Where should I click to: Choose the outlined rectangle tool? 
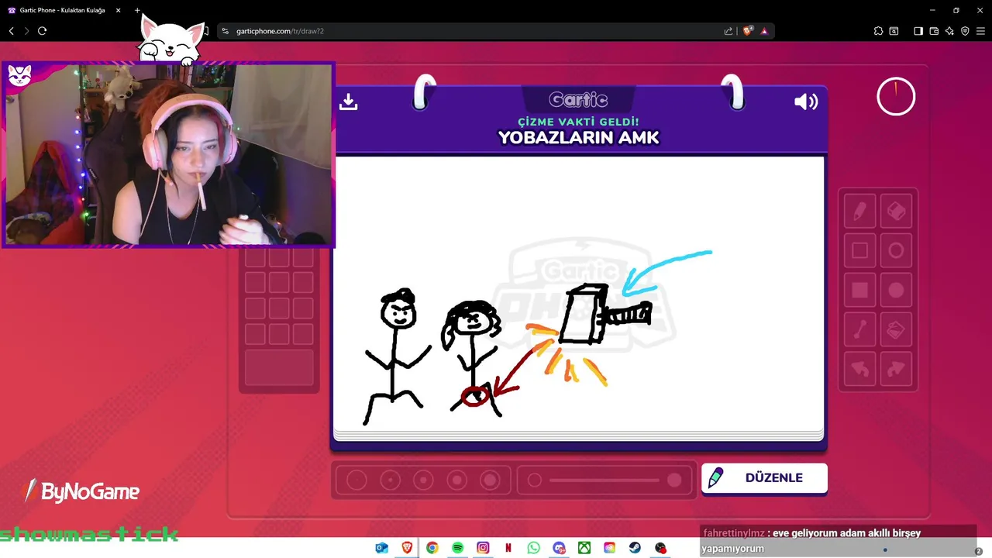tap(860, 250)
